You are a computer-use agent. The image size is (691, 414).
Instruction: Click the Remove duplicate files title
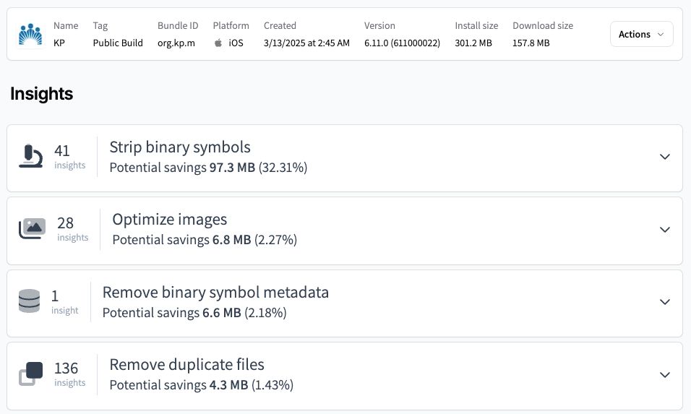pyautogui.click(x=186, y=365)
